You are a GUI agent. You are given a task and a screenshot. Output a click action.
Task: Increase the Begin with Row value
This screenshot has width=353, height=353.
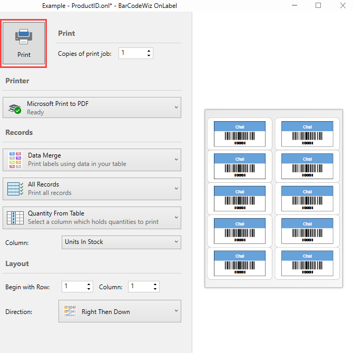tap(89, 285)
